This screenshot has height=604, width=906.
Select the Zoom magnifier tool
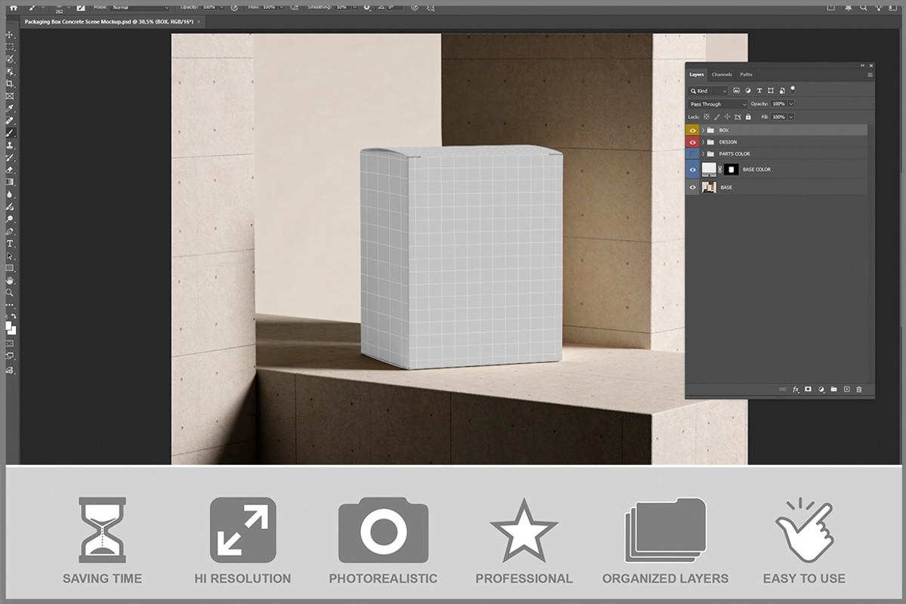click(10, 293)
